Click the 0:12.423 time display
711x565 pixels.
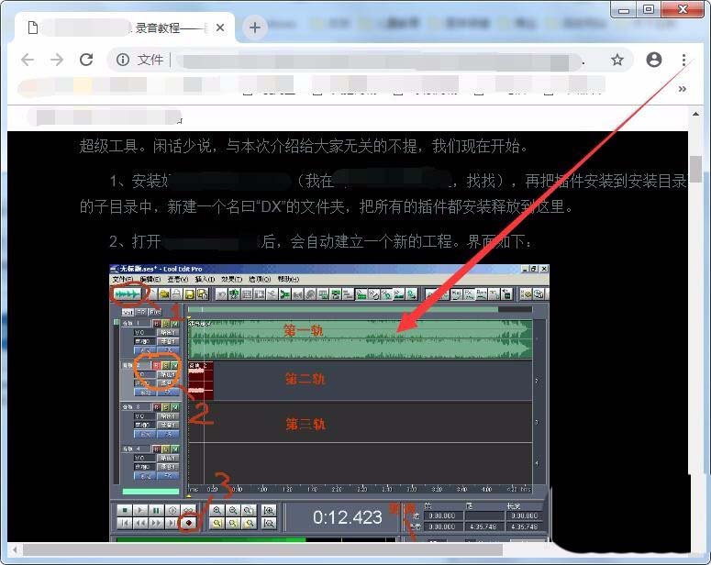(x=347, y=517)
